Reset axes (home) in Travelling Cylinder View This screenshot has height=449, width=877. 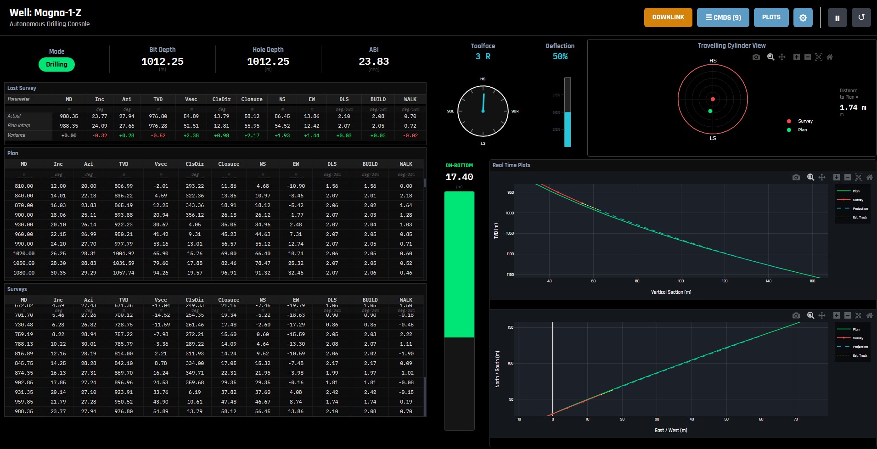click(x=830, y=57)
